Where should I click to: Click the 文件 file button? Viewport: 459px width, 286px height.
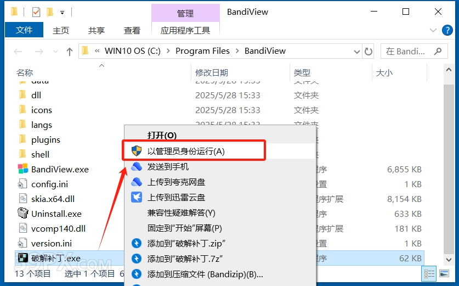[24, 30]
